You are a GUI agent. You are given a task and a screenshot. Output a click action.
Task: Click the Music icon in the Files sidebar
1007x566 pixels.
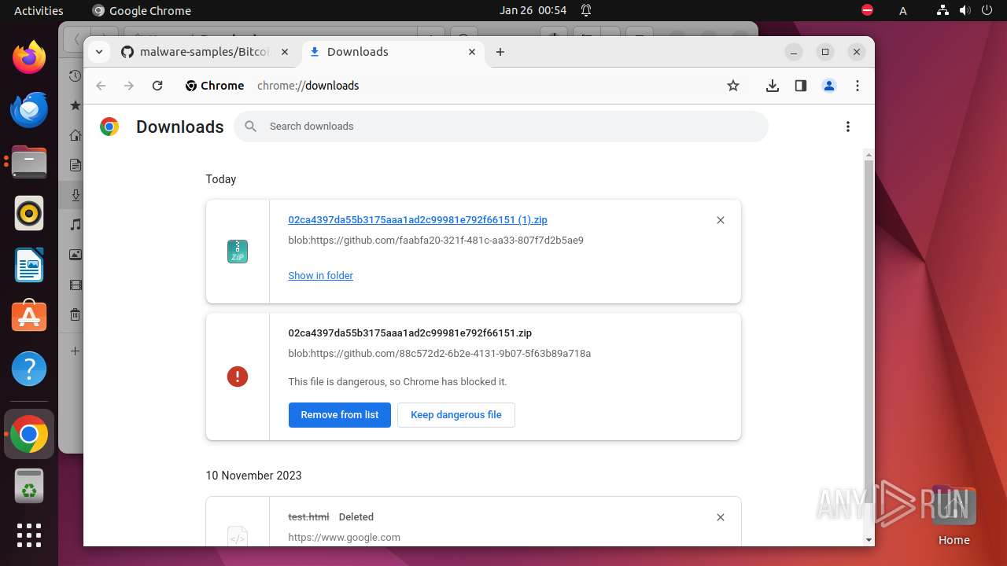75,225
